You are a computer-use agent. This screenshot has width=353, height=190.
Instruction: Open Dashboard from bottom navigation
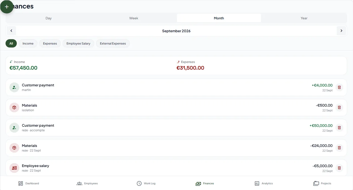29,183
